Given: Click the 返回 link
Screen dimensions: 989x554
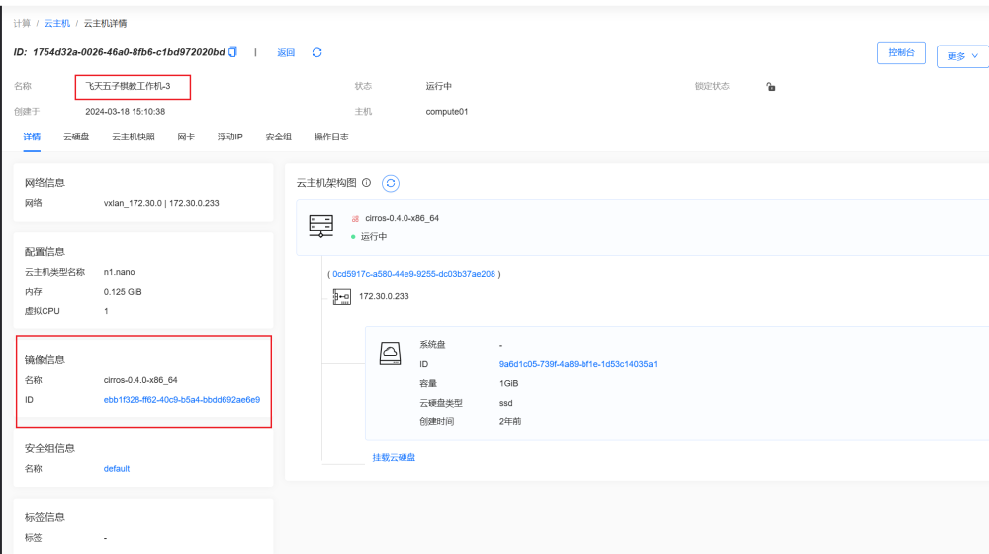Looking at the screenshot, I should [286, 53].
